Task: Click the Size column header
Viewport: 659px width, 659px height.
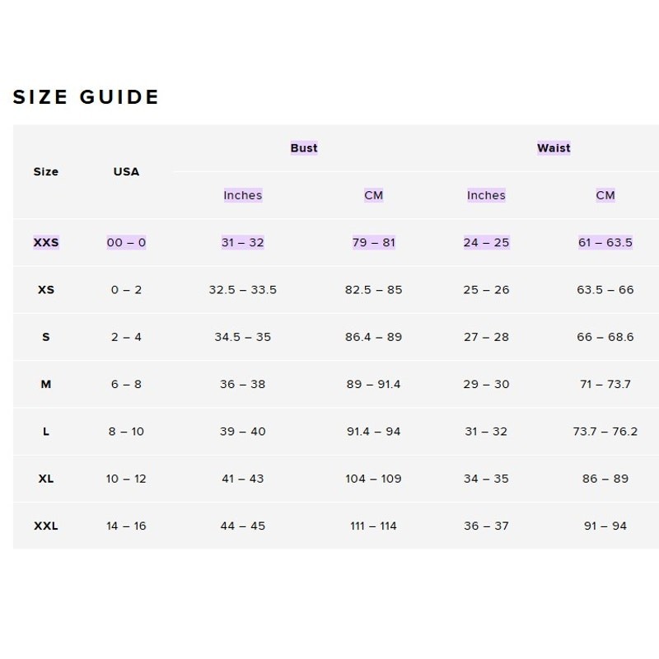Action: [x=46, y=171]
